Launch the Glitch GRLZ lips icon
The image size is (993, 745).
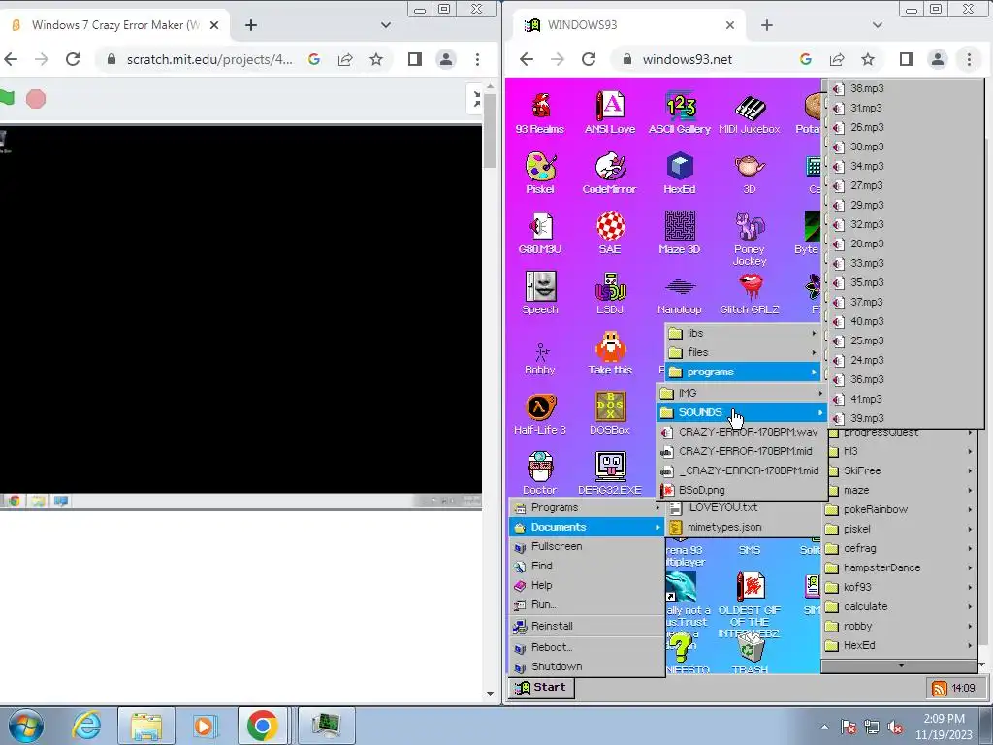point(750,293)
